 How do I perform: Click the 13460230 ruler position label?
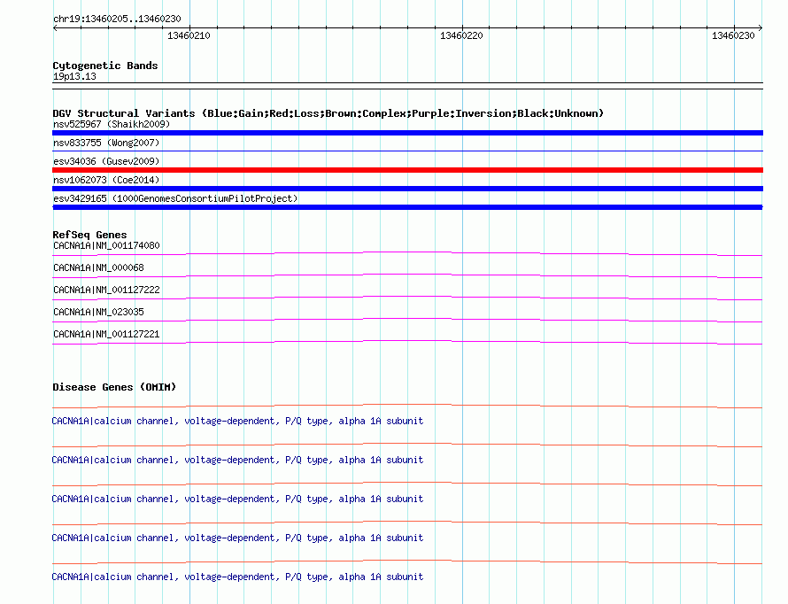(x=733, y=35)
